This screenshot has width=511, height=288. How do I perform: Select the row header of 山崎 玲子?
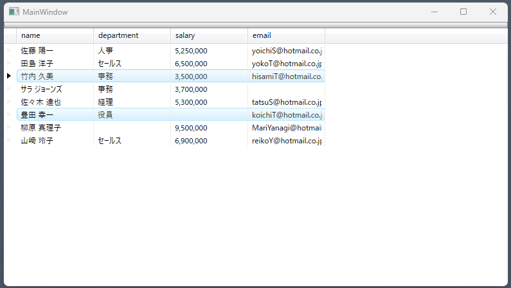(10, 140)
